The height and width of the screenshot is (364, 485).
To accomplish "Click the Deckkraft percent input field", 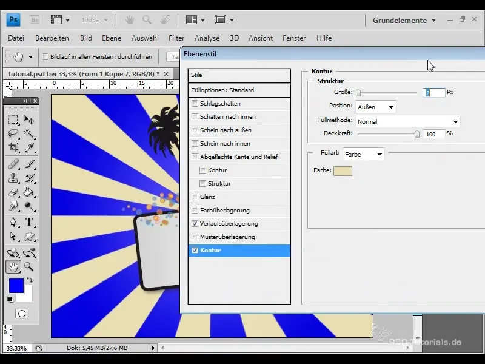I will click(x=433, y=134).
